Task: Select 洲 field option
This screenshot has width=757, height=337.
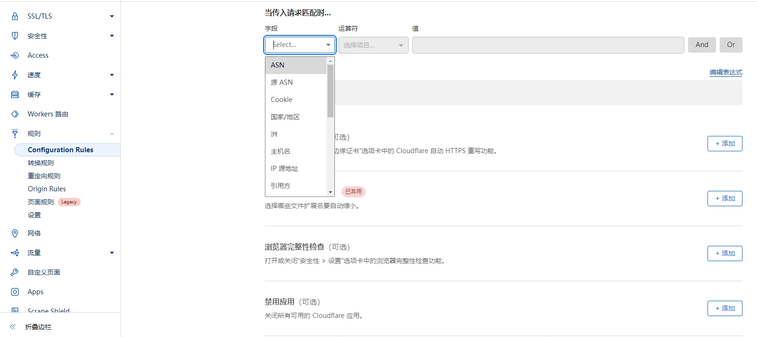Action: (296, 134)
